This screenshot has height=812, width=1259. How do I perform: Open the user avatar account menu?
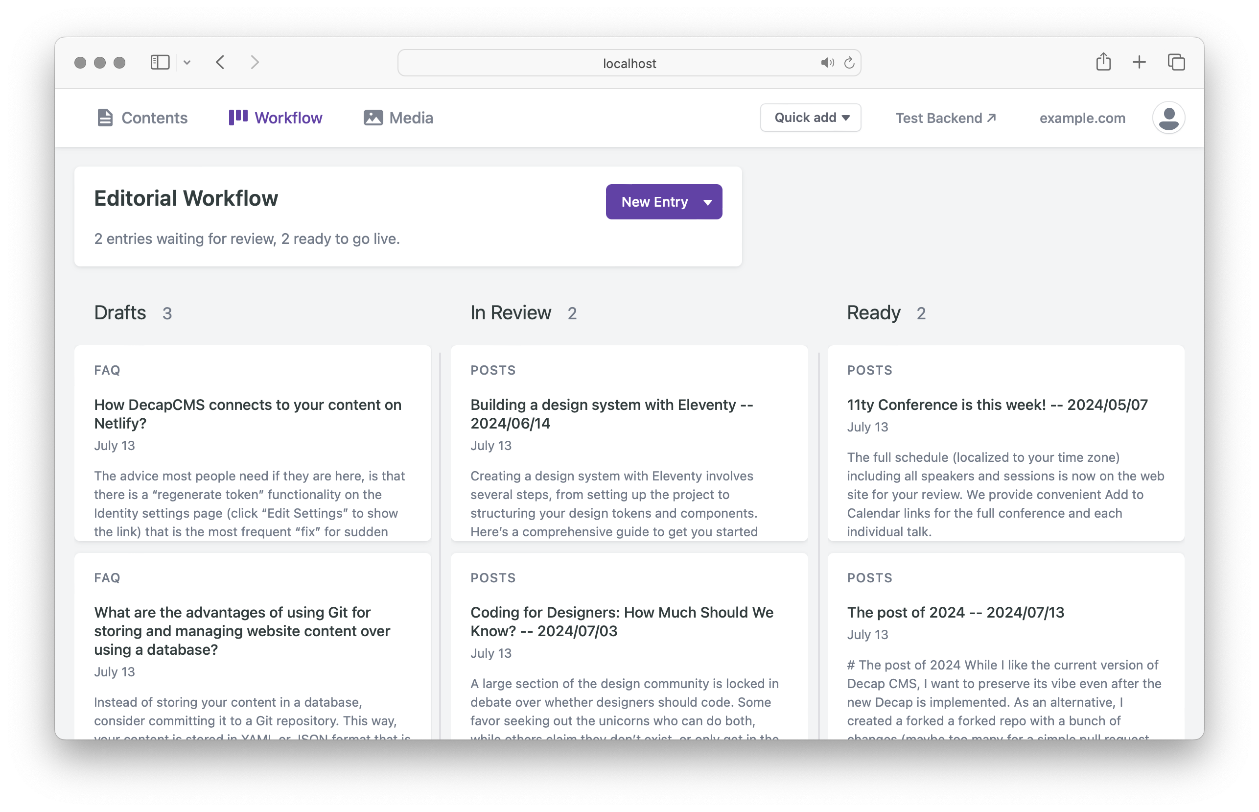coord(1168,118)
